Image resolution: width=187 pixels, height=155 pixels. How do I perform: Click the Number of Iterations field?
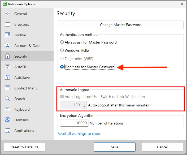74,123
